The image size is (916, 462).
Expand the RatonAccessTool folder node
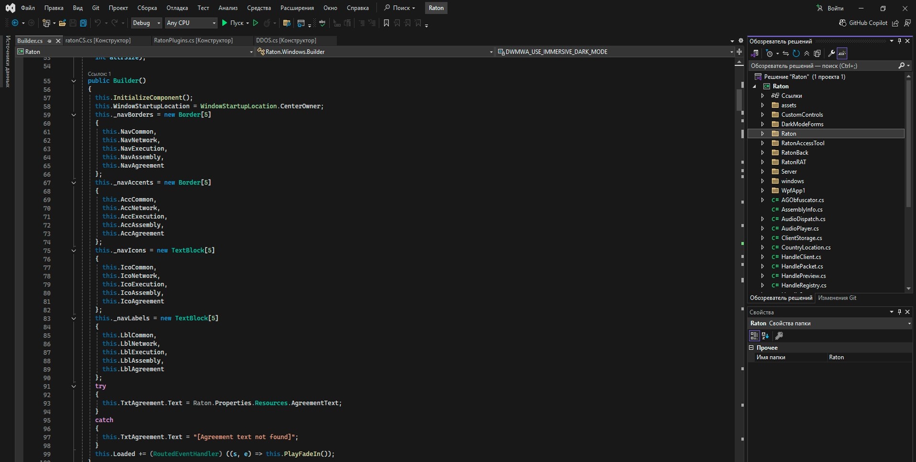(x=762, y=143)
